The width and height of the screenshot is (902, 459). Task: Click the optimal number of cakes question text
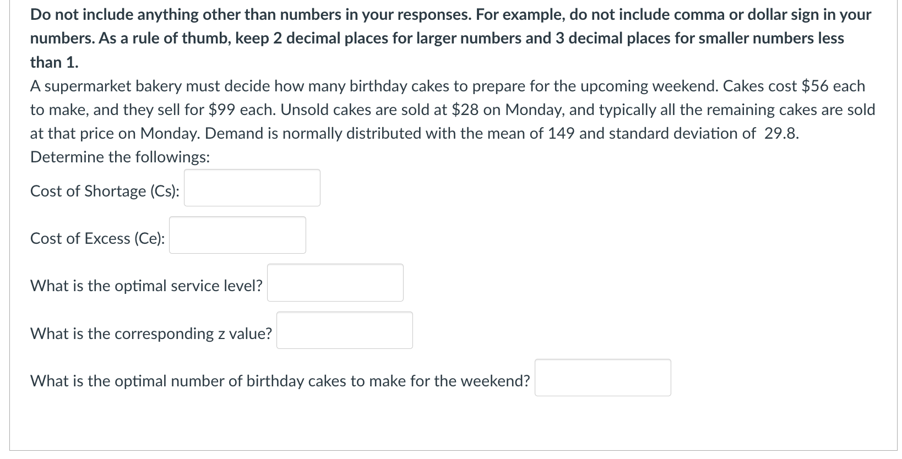280,380
